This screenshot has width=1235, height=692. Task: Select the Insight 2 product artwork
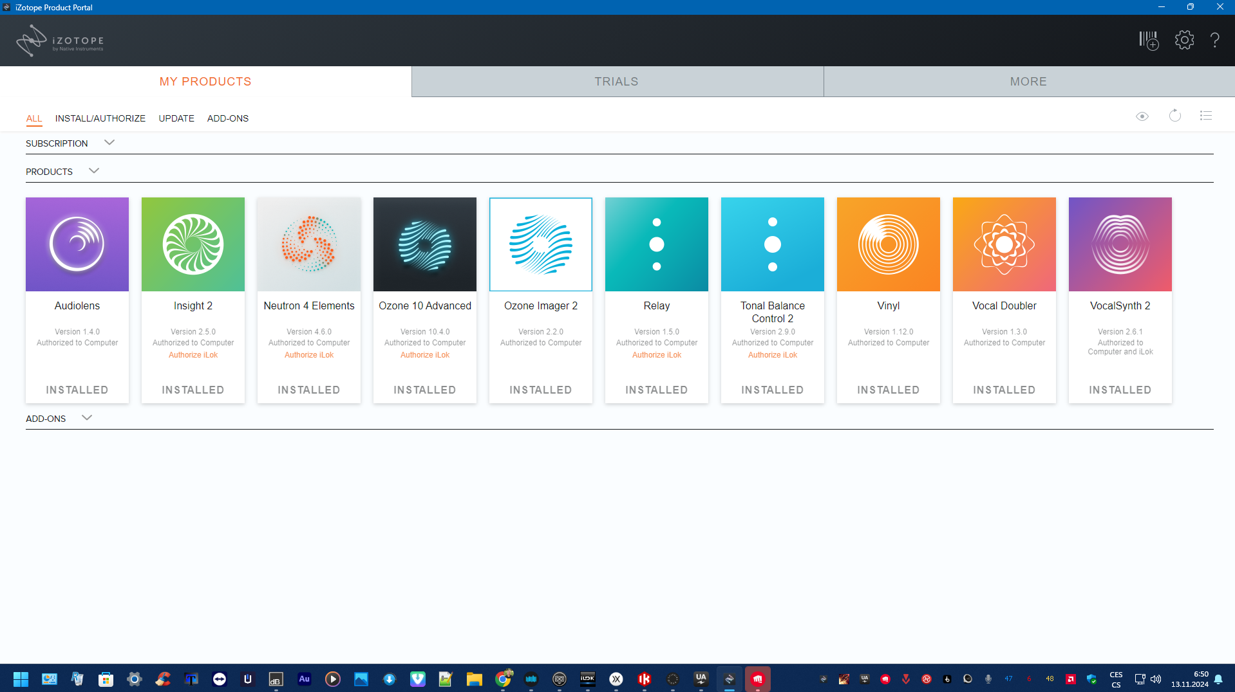[x=193, y=244]
